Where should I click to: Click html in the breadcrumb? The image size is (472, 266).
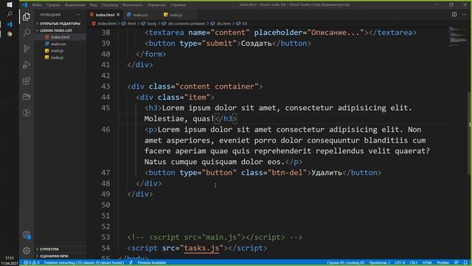click(x=132, y=24)
